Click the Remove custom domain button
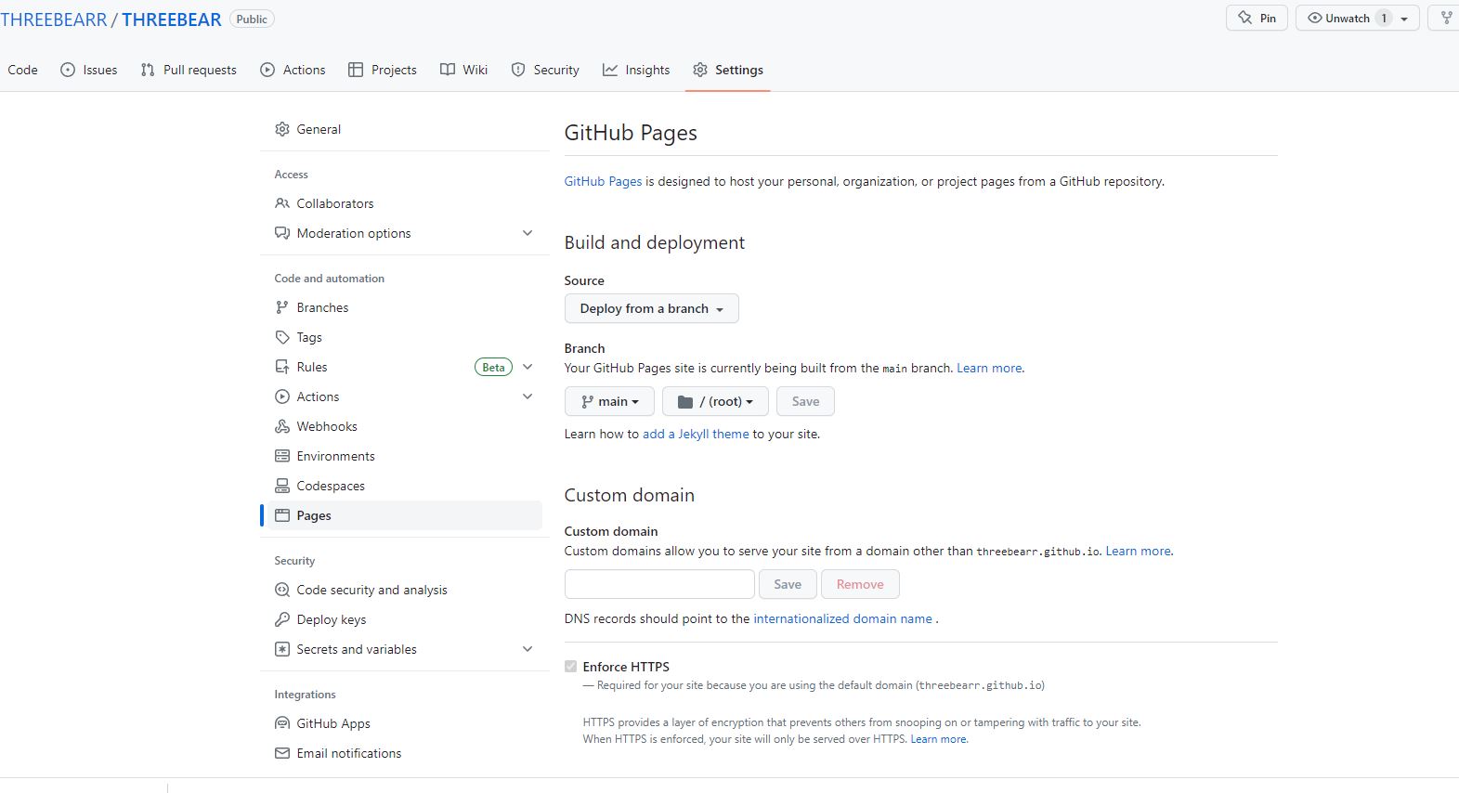This screenshot has height=793, width=1459. 860,584
